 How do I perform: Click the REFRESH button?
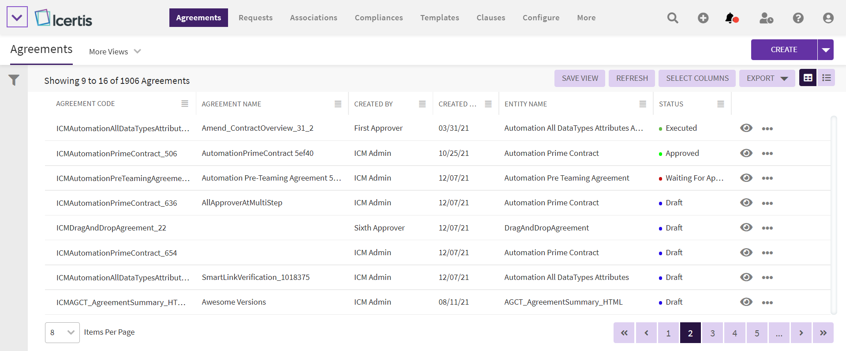(x=632, y=78)
